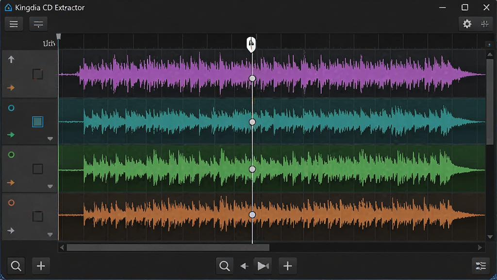Click the orange arrow on the green track
The image size is (497, 280).
(x=11, y=183)
